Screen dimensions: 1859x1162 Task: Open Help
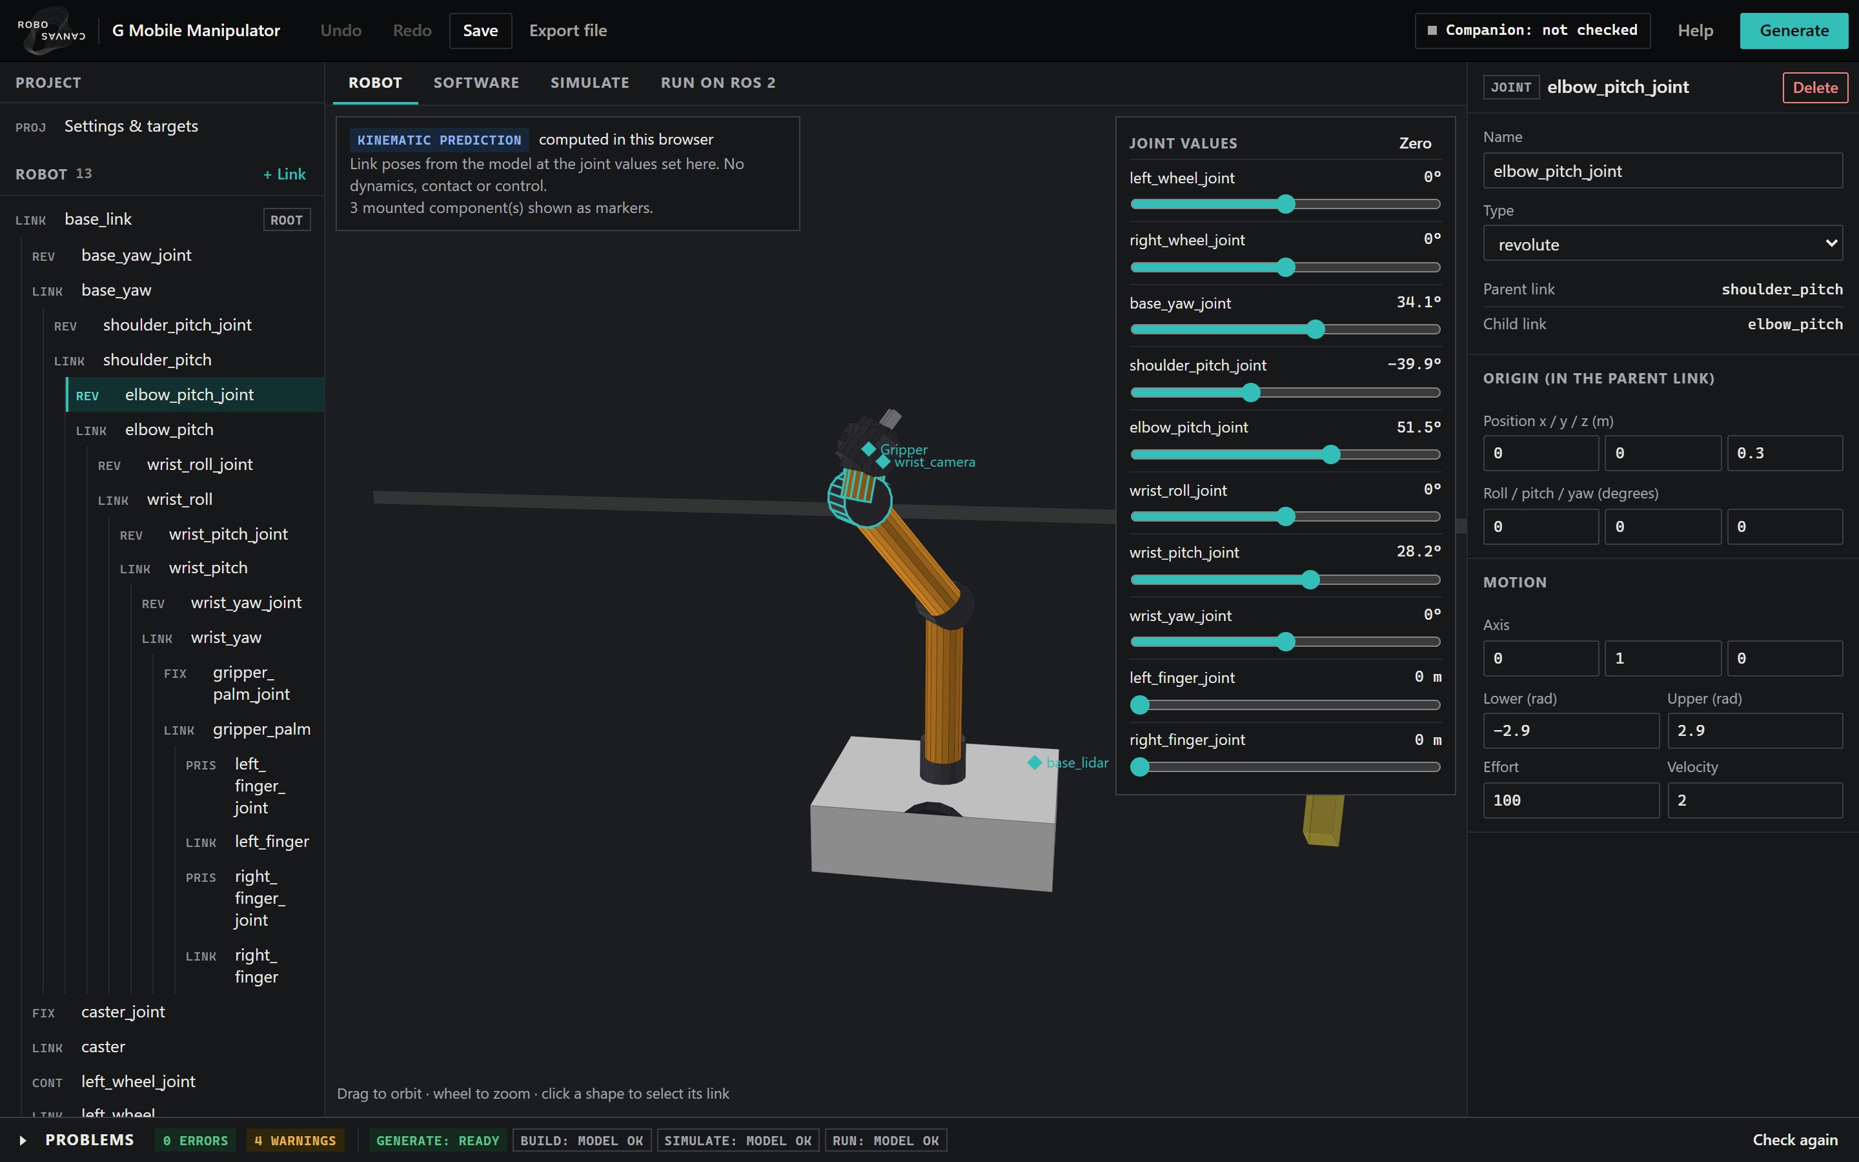[x=1696, y=31]
